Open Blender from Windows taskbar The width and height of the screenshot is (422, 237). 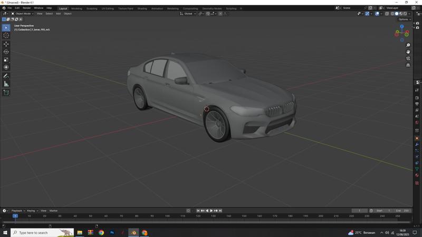pyautogui.click(x=133, y=233)
